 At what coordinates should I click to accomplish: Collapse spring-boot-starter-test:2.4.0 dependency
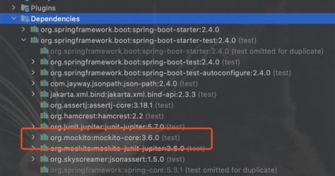click(24, 40)
